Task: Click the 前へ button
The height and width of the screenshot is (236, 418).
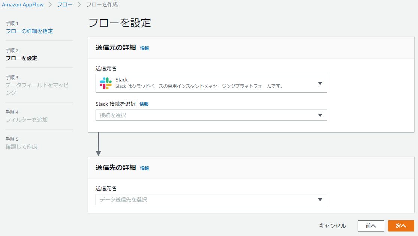Action: pos(371,226)
